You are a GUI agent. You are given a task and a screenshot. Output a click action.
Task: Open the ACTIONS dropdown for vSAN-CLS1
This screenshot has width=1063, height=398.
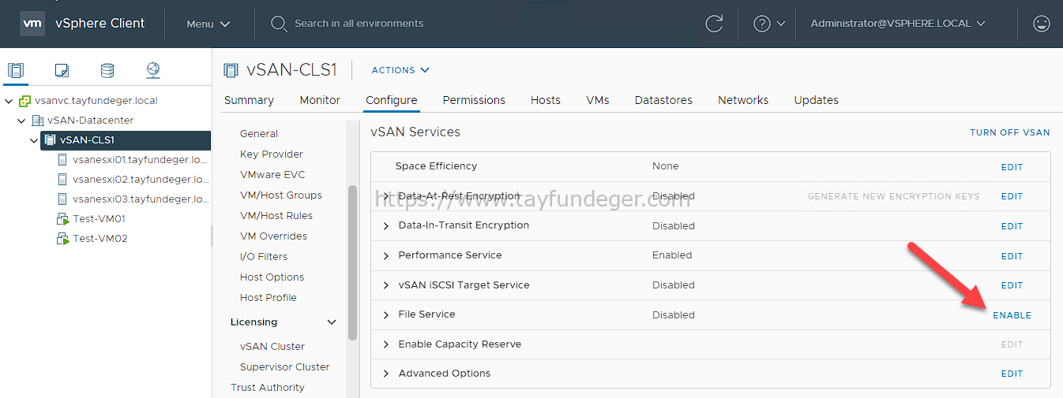tap(400, 70)
